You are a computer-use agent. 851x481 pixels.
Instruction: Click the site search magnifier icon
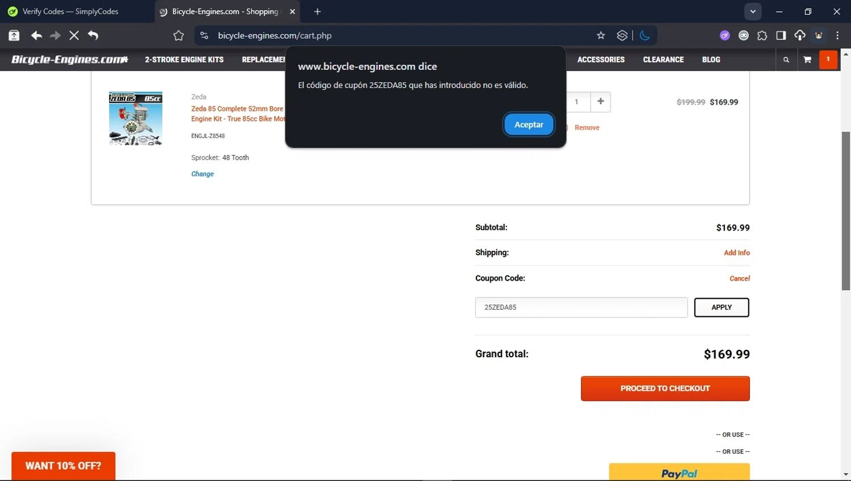(786, 60)
